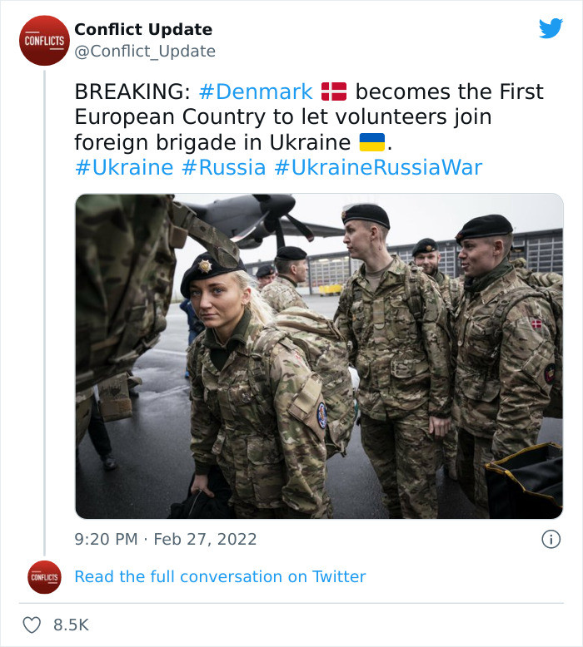The image size is (583, 647).
Task: Click the Twitter bird logo
Action: pyautogui.click(x=551, y=28)
